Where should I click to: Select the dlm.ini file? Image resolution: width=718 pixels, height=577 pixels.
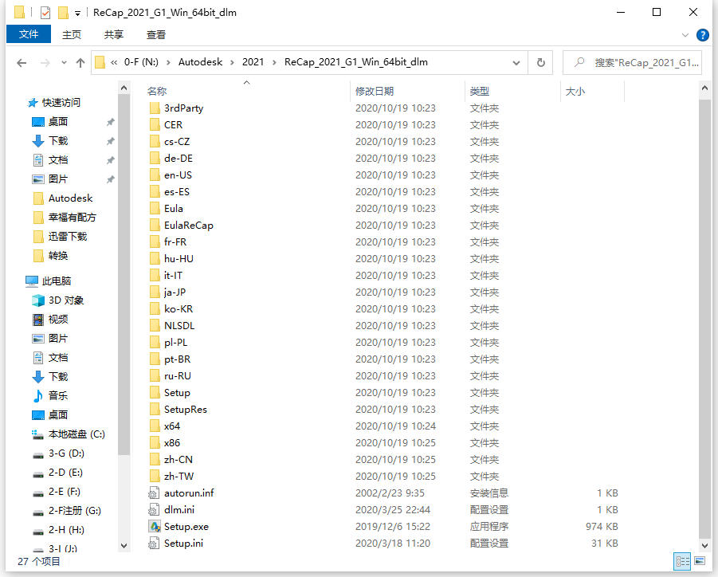(179, 510)
